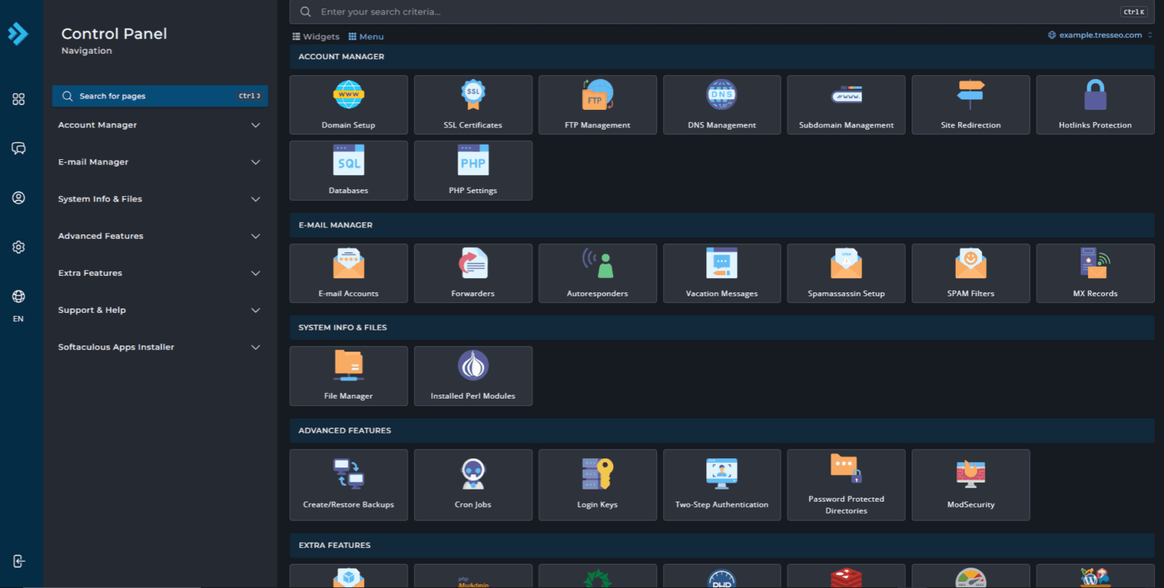1164x588 pixels.
Task: Expand Support & Help navigation section
Action: click(x=160, y=310)
